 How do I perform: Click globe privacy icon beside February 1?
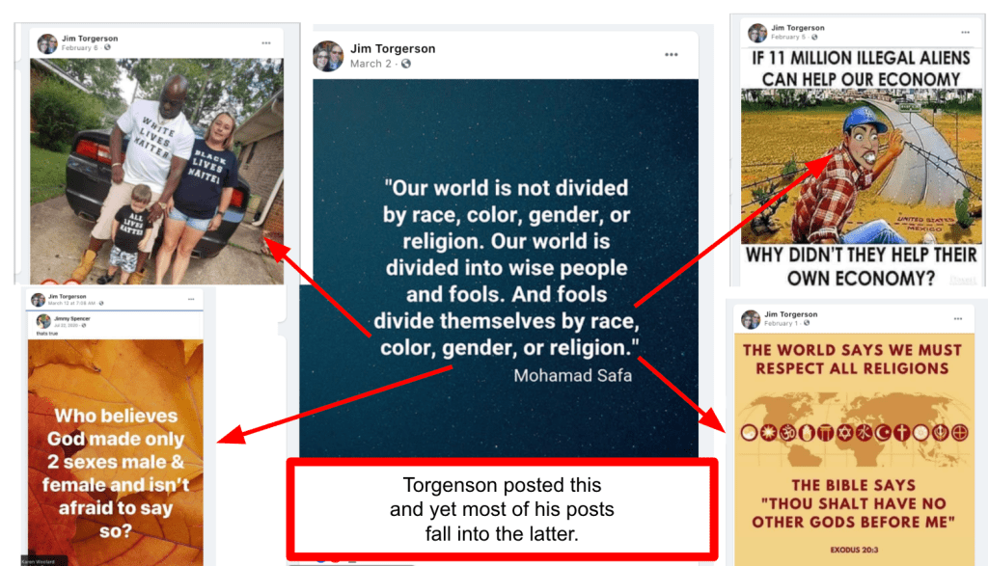(x=807, y=323)
